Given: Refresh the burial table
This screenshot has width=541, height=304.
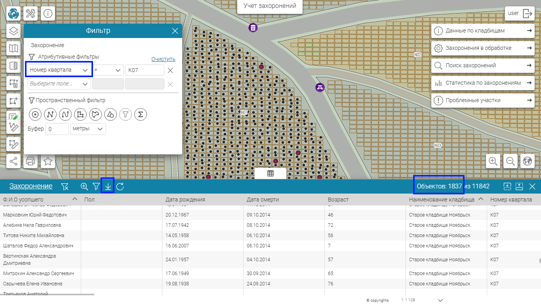Looking at the screenshot, I should 120,186.
